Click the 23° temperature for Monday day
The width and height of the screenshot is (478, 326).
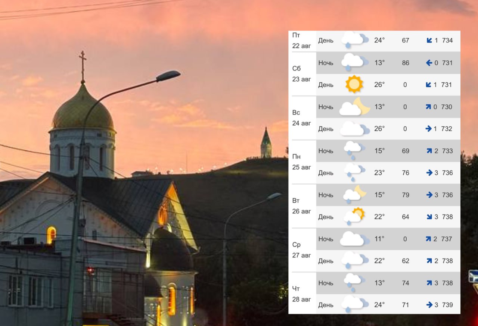379,173
